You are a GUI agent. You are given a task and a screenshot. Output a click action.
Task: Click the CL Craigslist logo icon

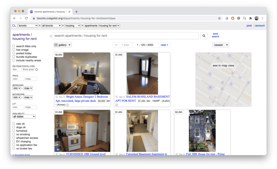[x=14, y=26]
